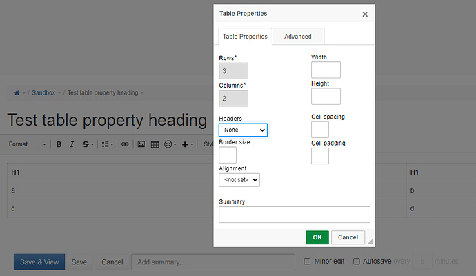This screenshot has width=476, height=276.
Task: Switch to the Advanced tab
Action: click(x=298, y=37)
